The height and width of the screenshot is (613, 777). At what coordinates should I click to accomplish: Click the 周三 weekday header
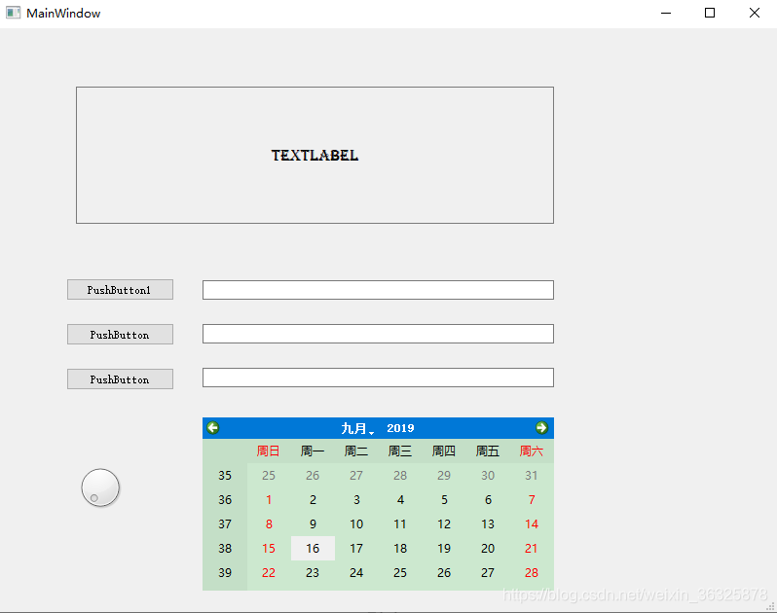[400, 451]
